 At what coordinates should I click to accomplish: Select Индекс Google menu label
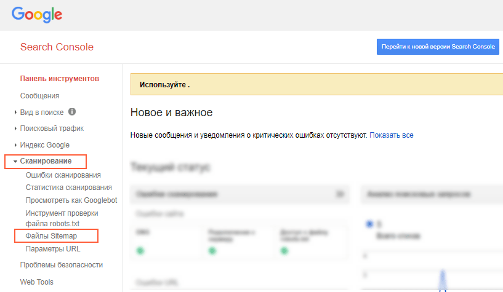(45, 145)
